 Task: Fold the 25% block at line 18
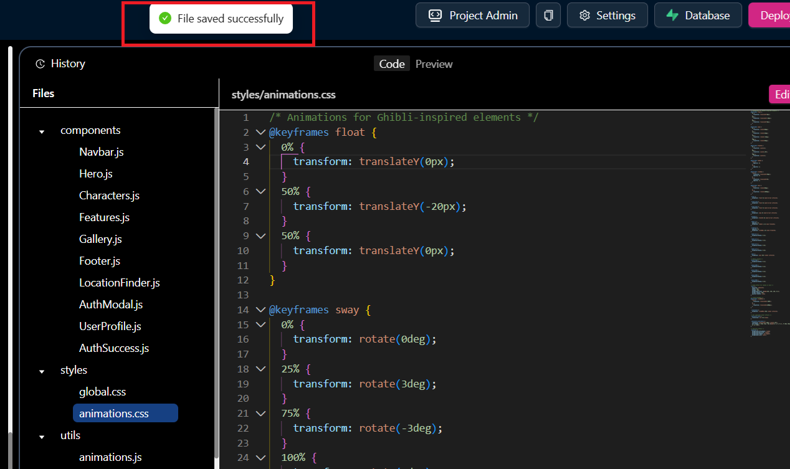coord(260,369)
